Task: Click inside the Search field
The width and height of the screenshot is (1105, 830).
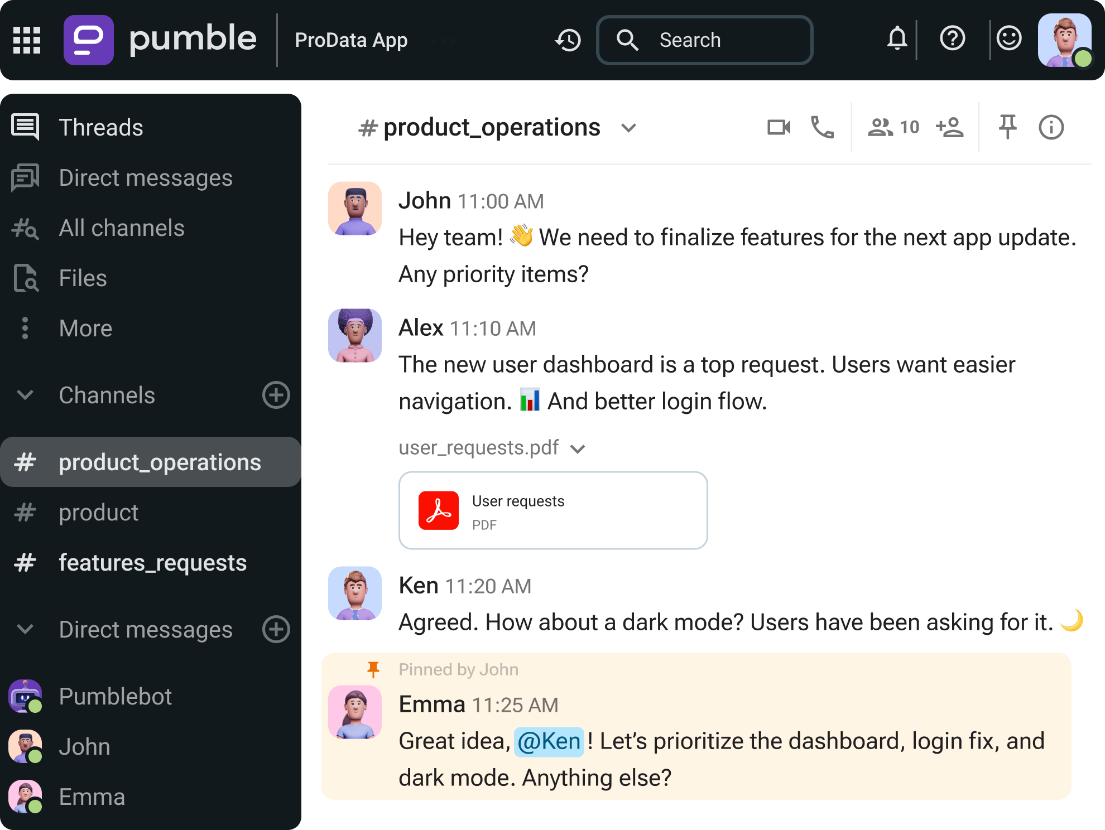Action: click(x=704, y=40)
